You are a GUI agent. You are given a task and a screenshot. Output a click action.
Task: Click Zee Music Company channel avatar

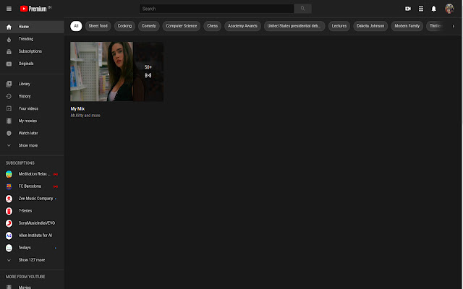click(x=9, y=199)
